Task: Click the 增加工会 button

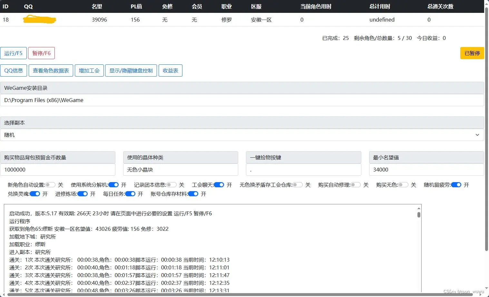Action: pyautogui.click(x=89, y=70)
